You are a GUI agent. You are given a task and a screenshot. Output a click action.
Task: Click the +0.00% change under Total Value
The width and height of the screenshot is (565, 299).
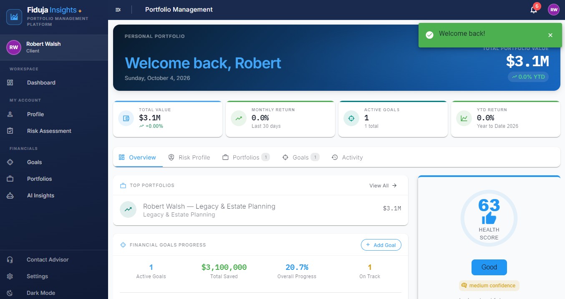tap(151, 126)
